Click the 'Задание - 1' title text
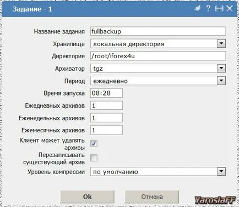Screen dimensions: 239x207 [32, 9]
